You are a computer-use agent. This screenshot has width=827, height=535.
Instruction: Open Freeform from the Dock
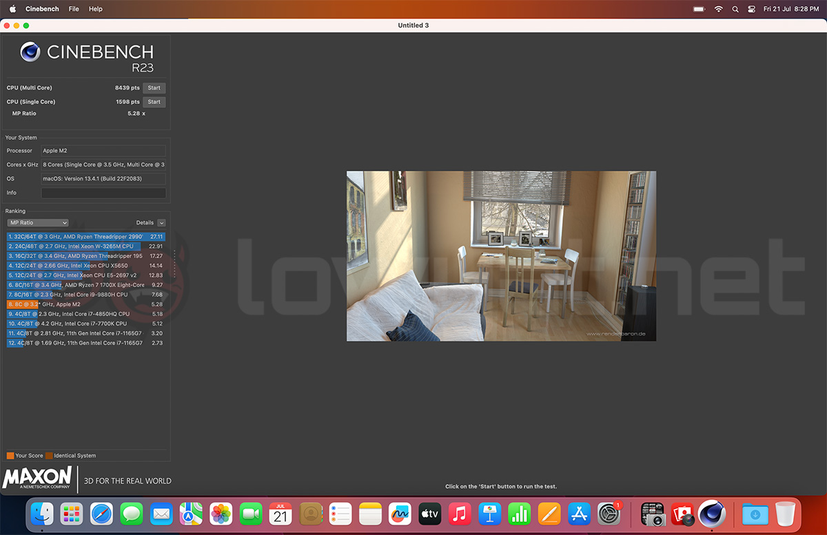[400, 514]
